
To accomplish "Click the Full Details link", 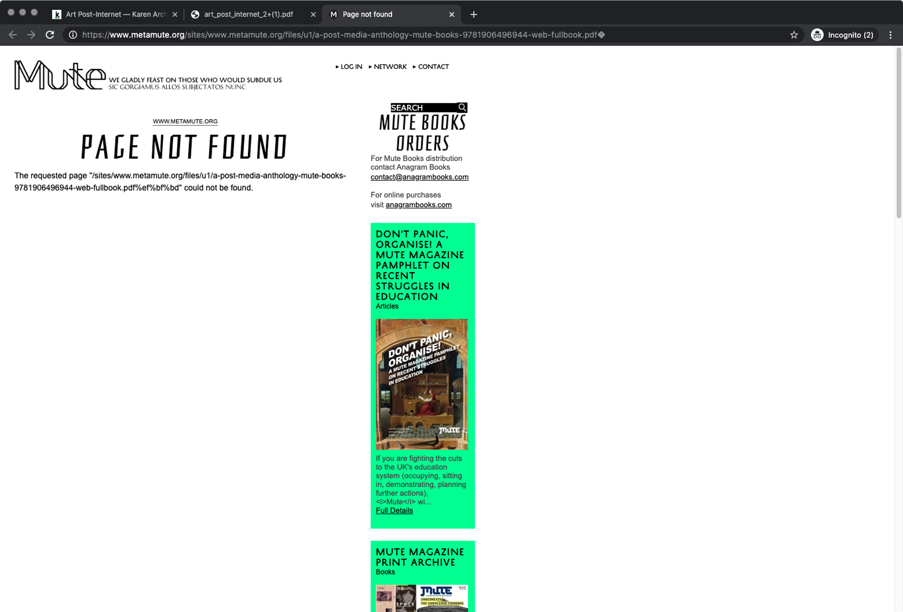I will 394,510.
